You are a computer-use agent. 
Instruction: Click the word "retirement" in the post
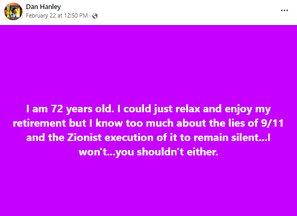[39, 123]
